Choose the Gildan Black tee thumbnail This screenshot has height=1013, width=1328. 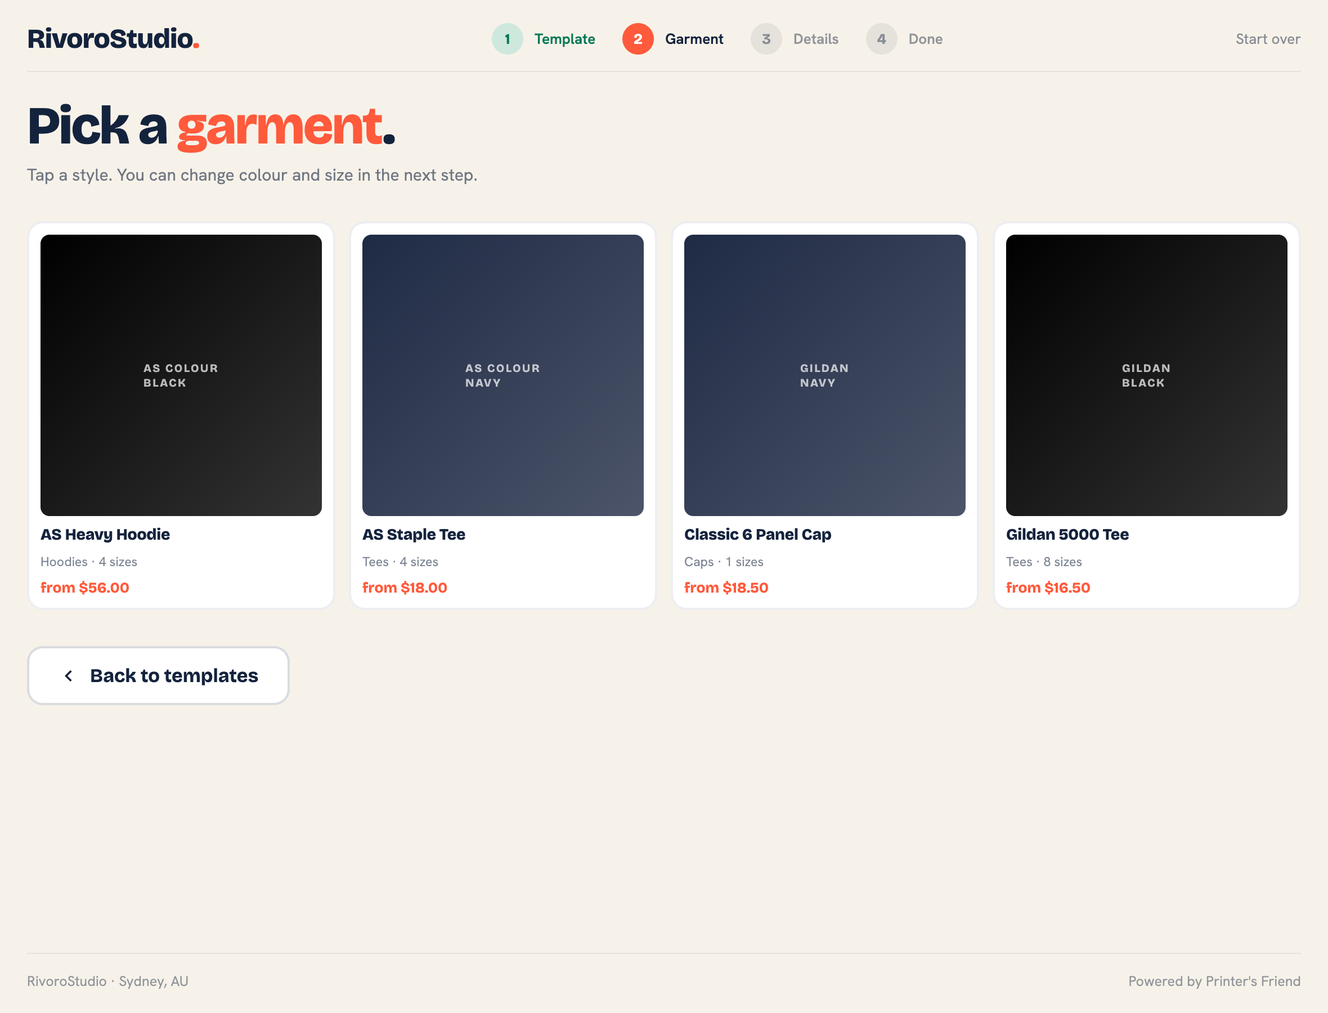pyautogui.click(x=1147, y=375)
